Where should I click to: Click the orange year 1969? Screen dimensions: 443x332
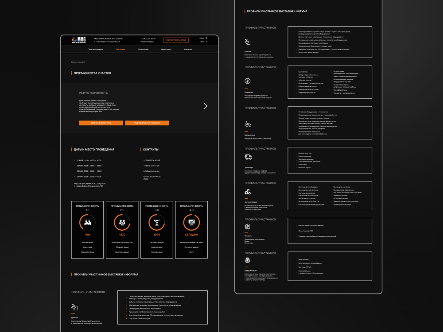click(157, 235)
